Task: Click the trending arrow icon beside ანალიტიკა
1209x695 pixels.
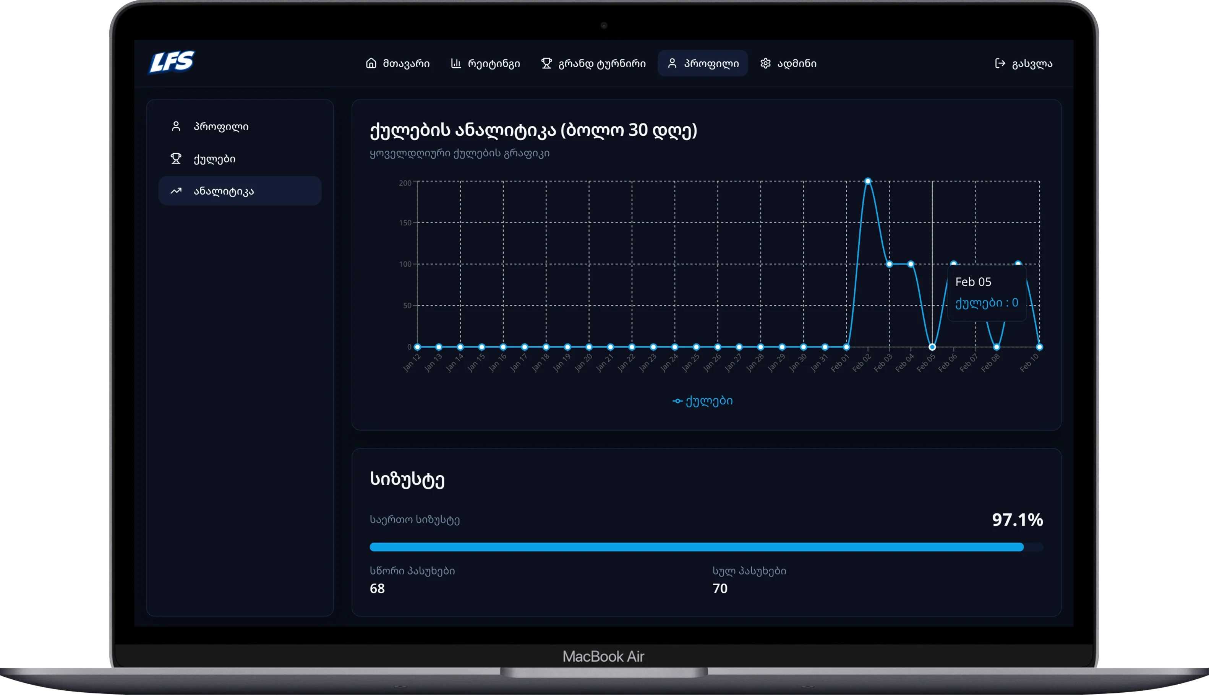Action: coord(176,191)
